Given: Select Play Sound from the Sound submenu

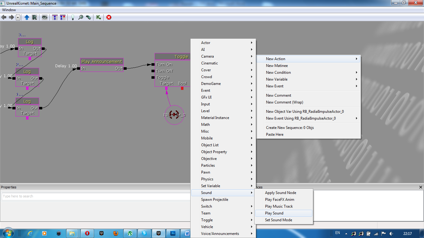Looking at the screenshot, I should (x=283, y=213).
